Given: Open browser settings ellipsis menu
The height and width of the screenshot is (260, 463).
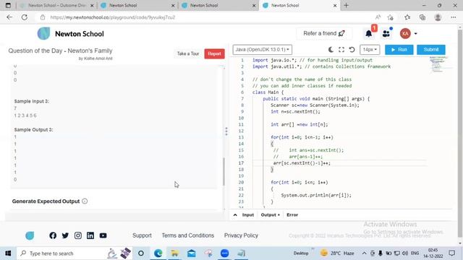Looking at the screenshot, I should pyautogui.click(x=454, y=17).
